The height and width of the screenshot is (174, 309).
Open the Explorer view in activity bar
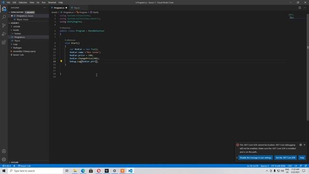[x=4, y=9]
